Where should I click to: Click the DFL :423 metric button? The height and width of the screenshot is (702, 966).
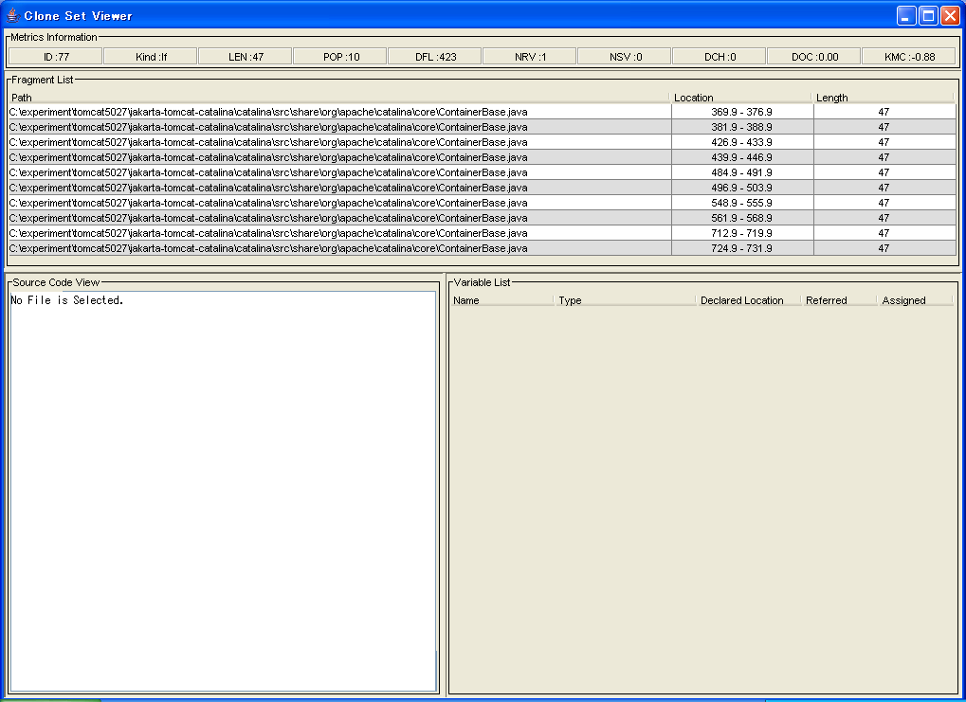tap(435, 57)
